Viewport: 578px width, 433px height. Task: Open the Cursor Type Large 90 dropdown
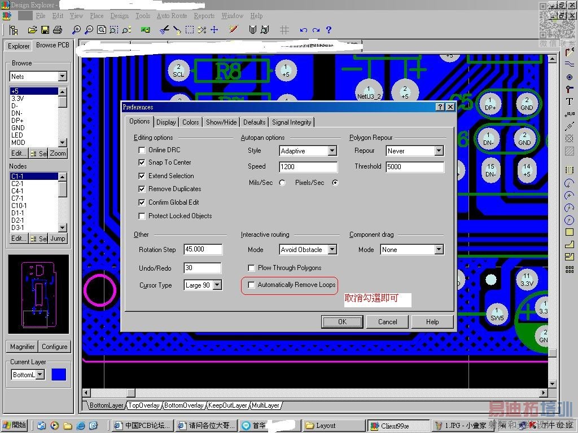(x=217, y=285)
